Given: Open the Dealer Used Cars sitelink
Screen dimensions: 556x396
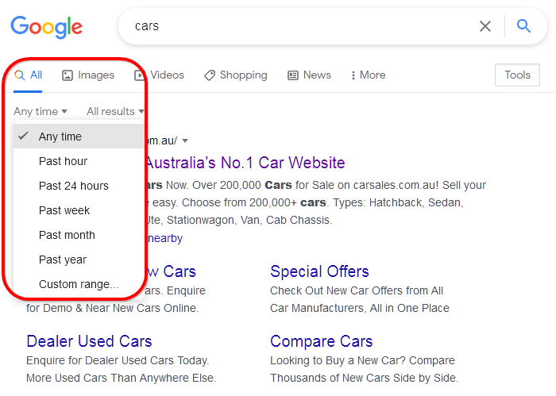Looking at the screenshot, I should click(89, 341).
